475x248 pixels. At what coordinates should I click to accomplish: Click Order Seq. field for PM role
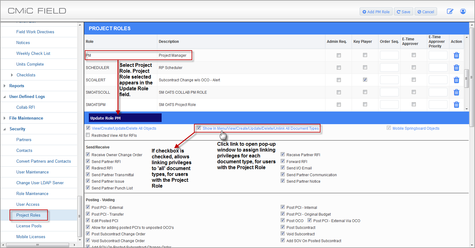(x=389, y=55)
